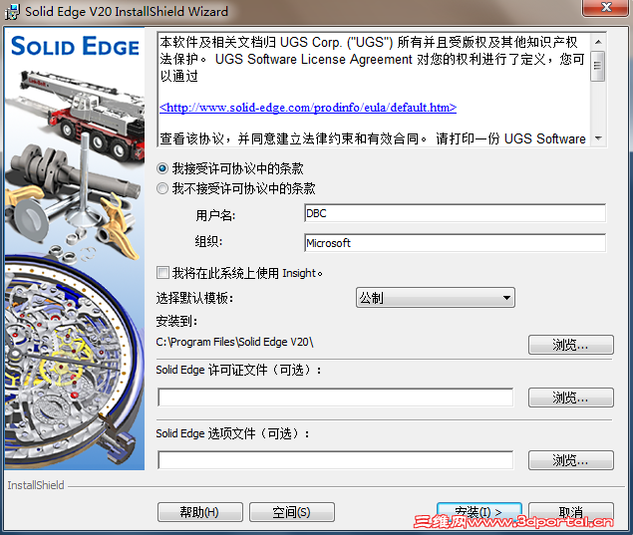633x535 pixels.
Task: Click the install path text C:\Program Files\Solid Edge V20\
Action: [234, 342]
